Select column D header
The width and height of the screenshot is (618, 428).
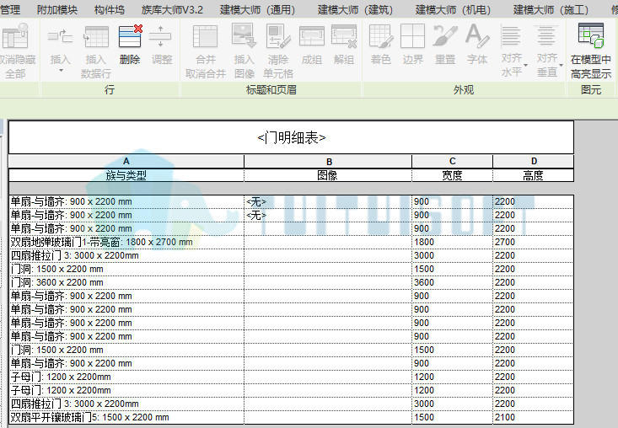[534, 162]
